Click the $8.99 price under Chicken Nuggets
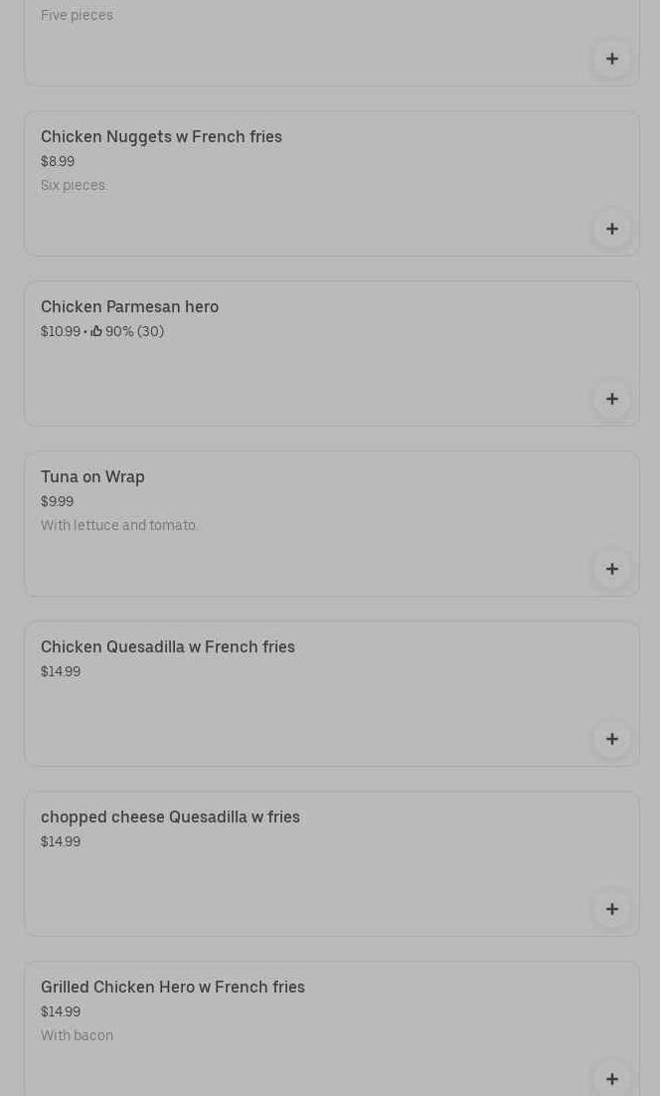This screenshot has width=660, height=1096. click(58, 161)
